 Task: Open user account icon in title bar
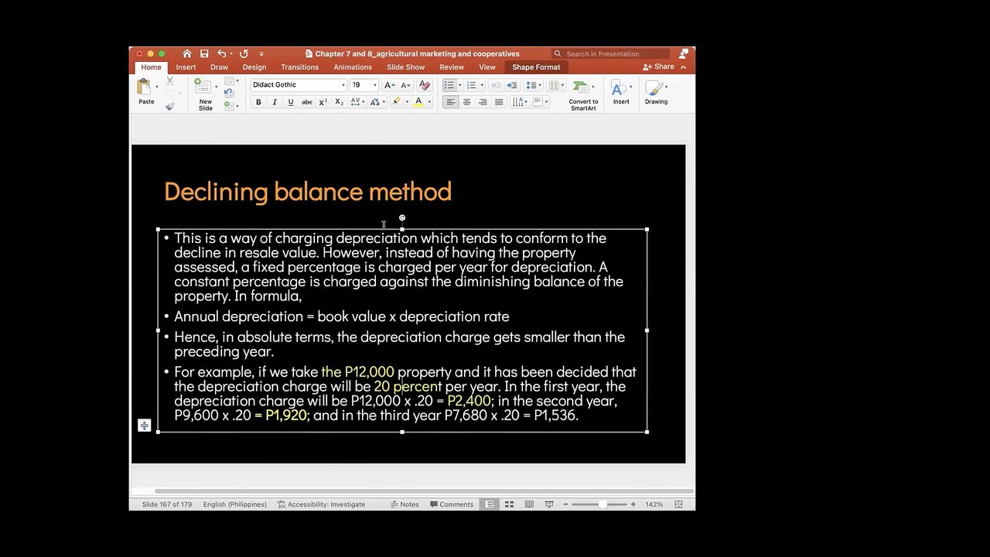click(x=684, y=53)
